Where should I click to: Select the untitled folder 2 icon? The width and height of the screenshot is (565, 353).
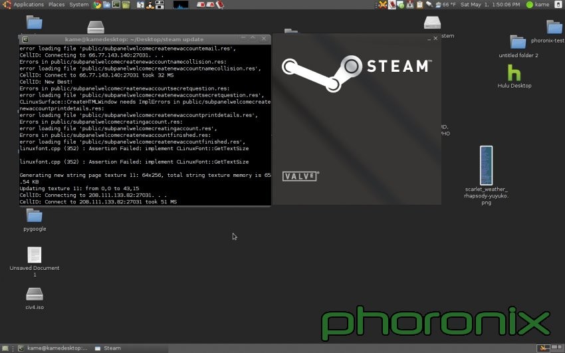518,46
